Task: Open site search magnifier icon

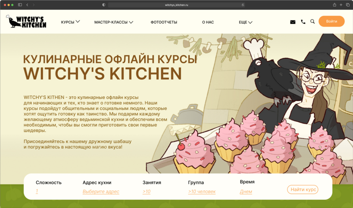Action: pyautogui.click(x=313, y=22)
